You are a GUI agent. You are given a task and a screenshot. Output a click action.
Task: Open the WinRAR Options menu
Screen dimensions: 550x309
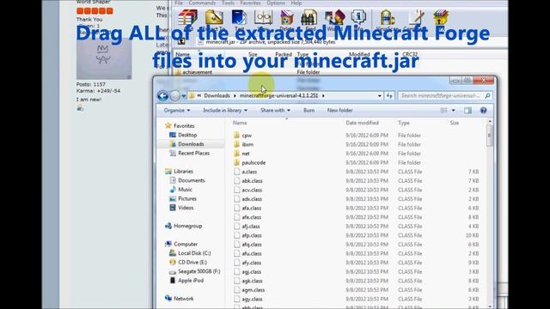(x=276, y=3)
